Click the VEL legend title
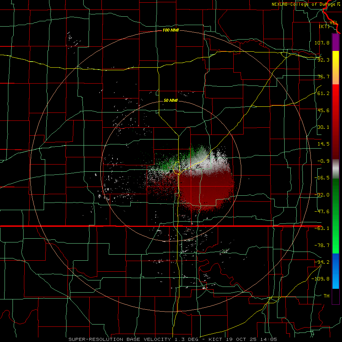The height and width of the screenshot is (342, 342). 334,23
